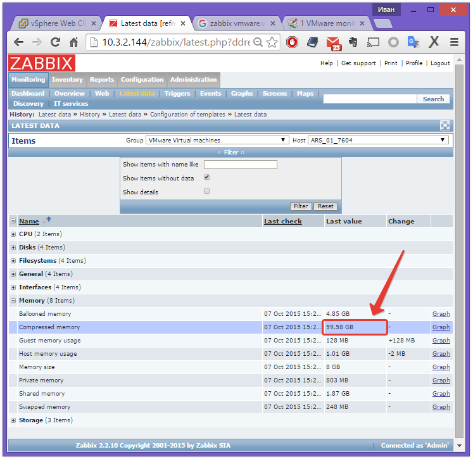Click the Logout link
The height and width of the screenshot is (459, 473).
click(x=440, y=63)
